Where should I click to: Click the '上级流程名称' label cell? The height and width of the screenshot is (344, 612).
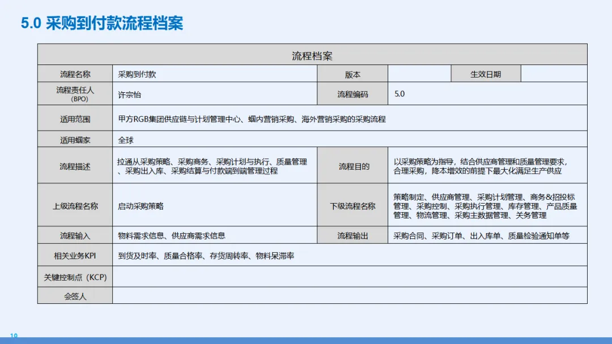tap(75, 205)
